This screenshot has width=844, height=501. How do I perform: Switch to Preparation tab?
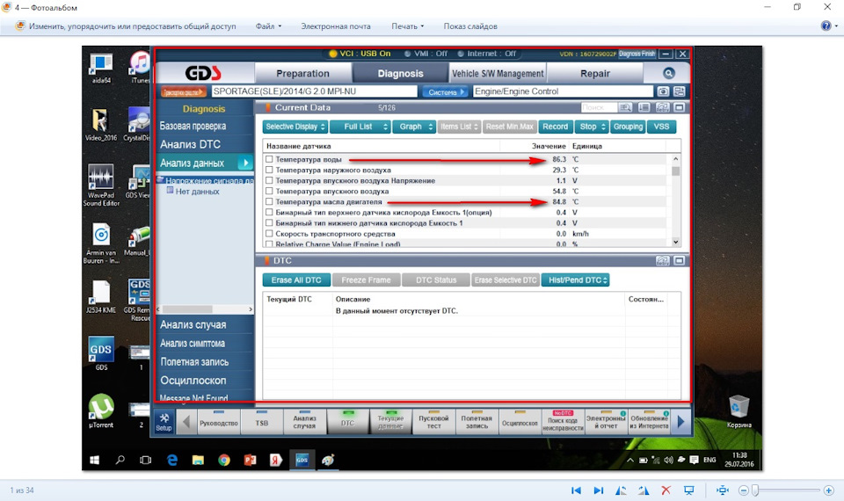[302, 73]
